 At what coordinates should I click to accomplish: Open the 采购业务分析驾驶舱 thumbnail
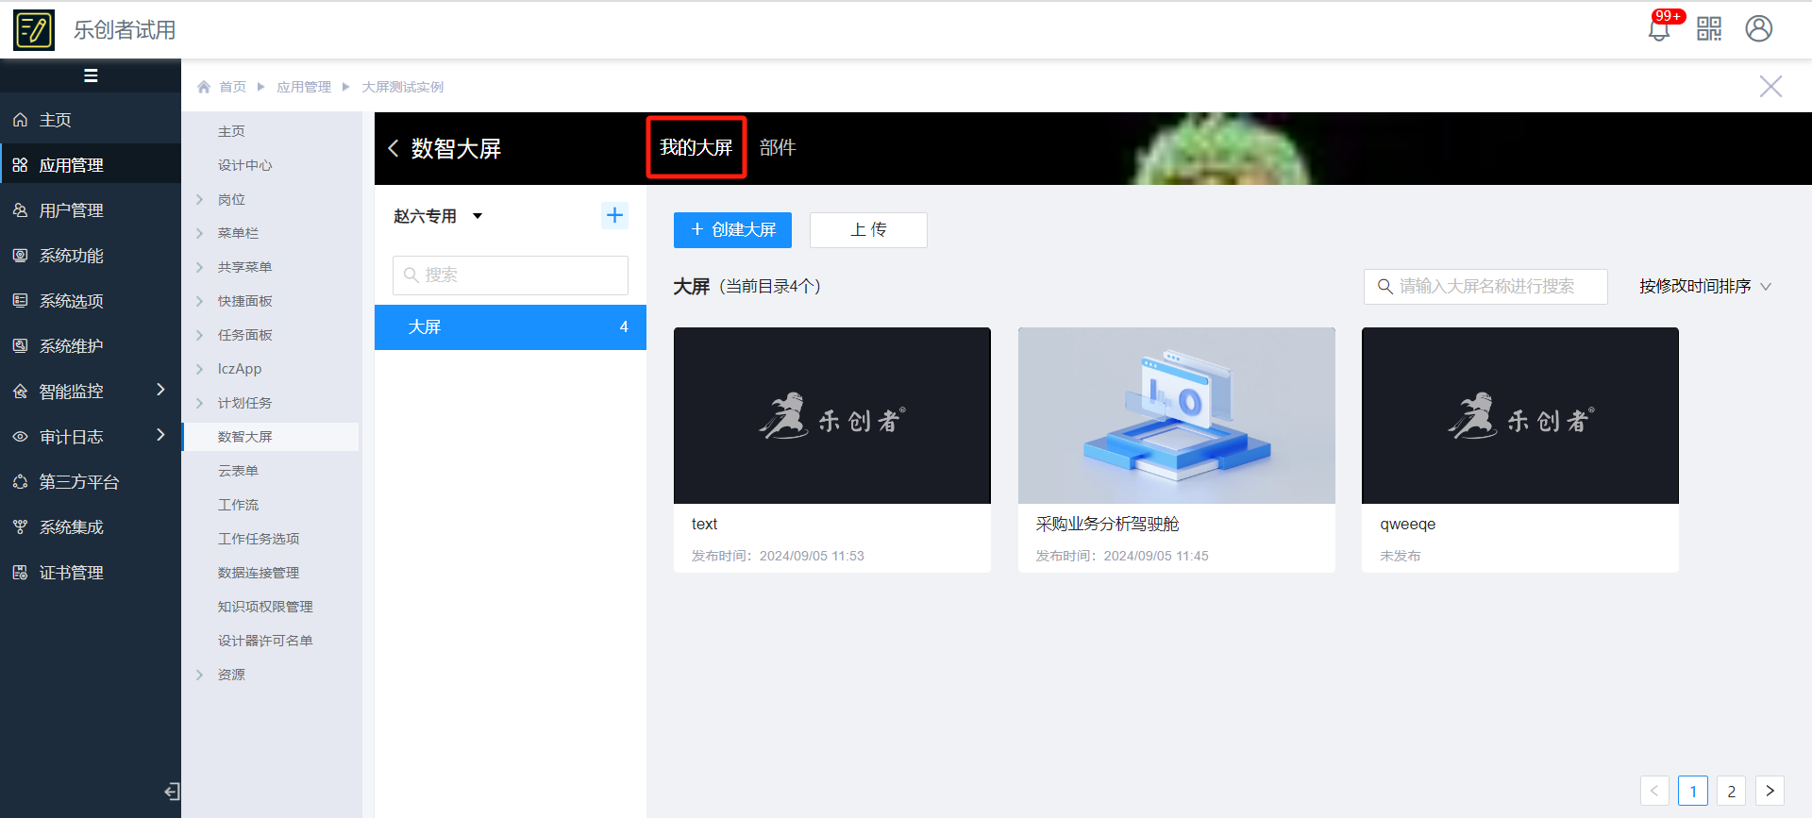1176,416
